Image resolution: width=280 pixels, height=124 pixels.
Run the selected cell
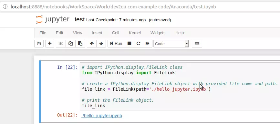click(116, 44)
